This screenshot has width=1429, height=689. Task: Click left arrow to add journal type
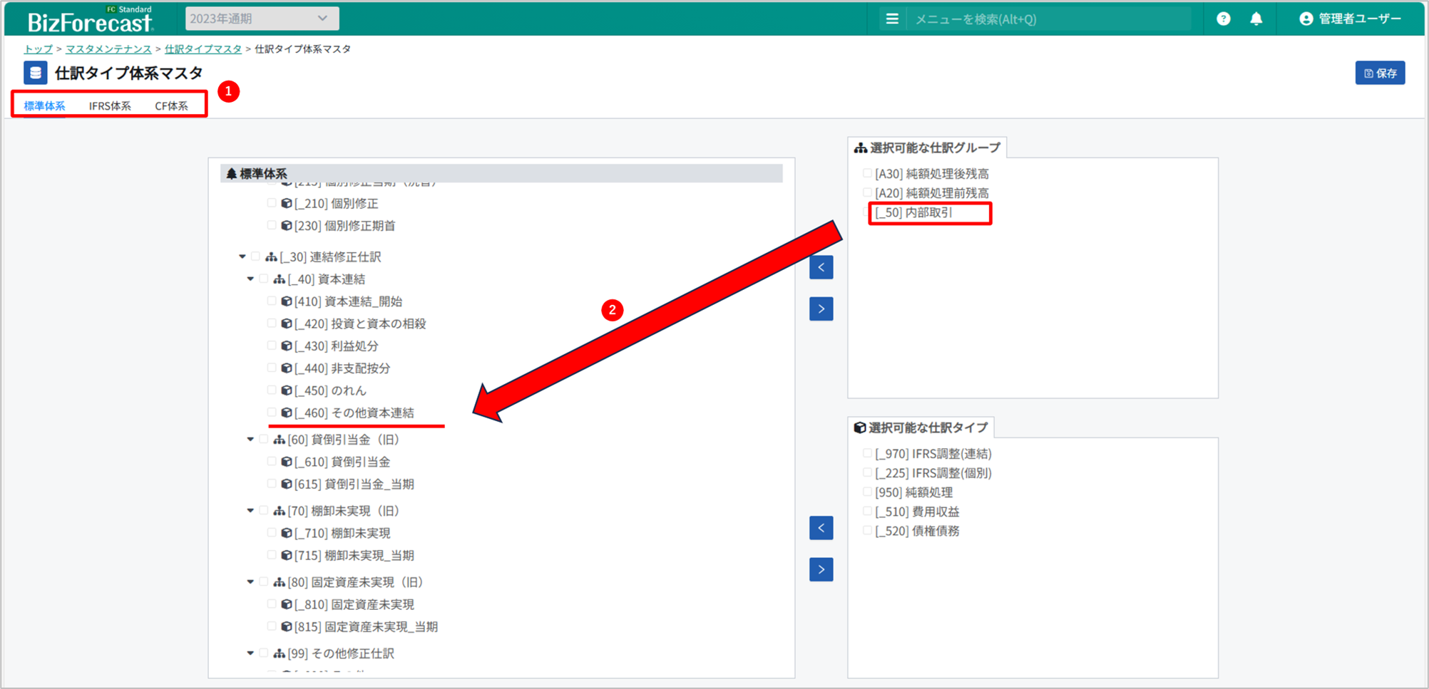pyautogui.click(x=821, y=528)
